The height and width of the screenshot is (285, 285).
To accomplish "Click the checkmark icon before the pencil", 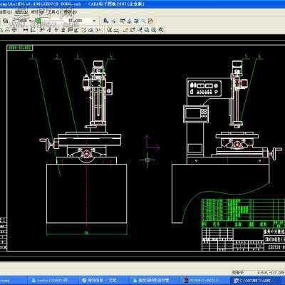I will coord(110,30).
